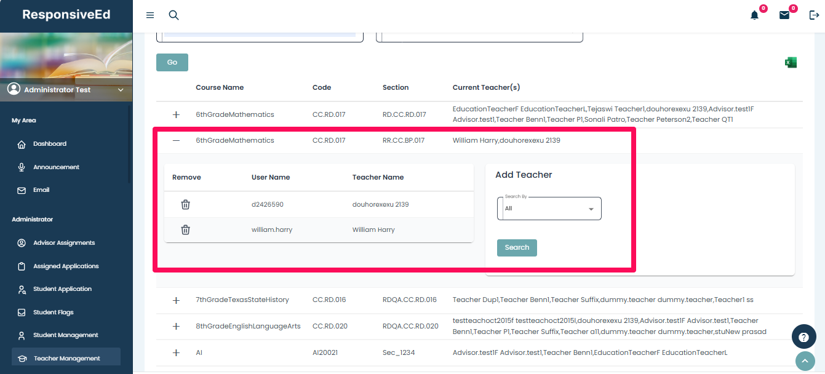Go to Student Management page

point(65,335)
